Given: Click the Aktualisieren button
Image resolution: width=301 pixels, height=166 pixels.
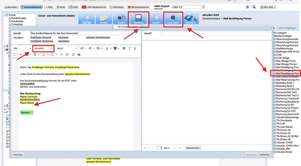Looking at the screenshot, I should 193,148.
